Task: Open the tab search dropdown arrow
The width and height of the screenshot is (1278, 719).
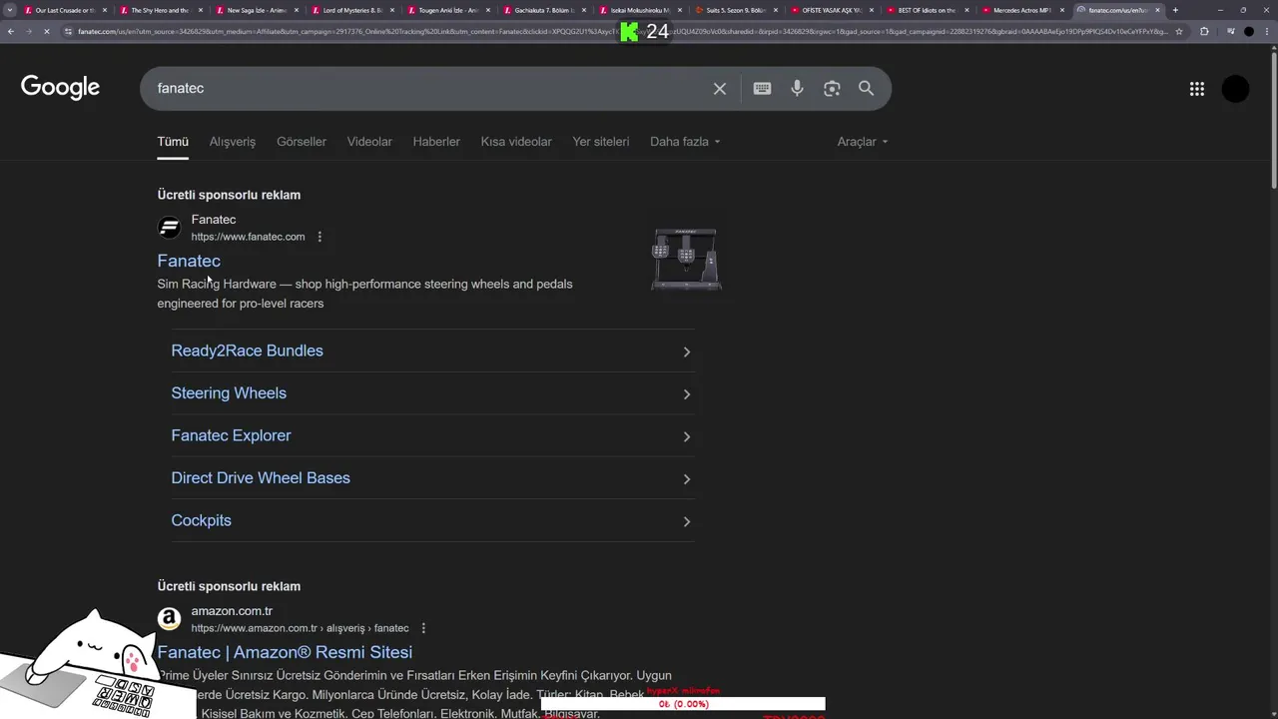Action: [10, 10]
